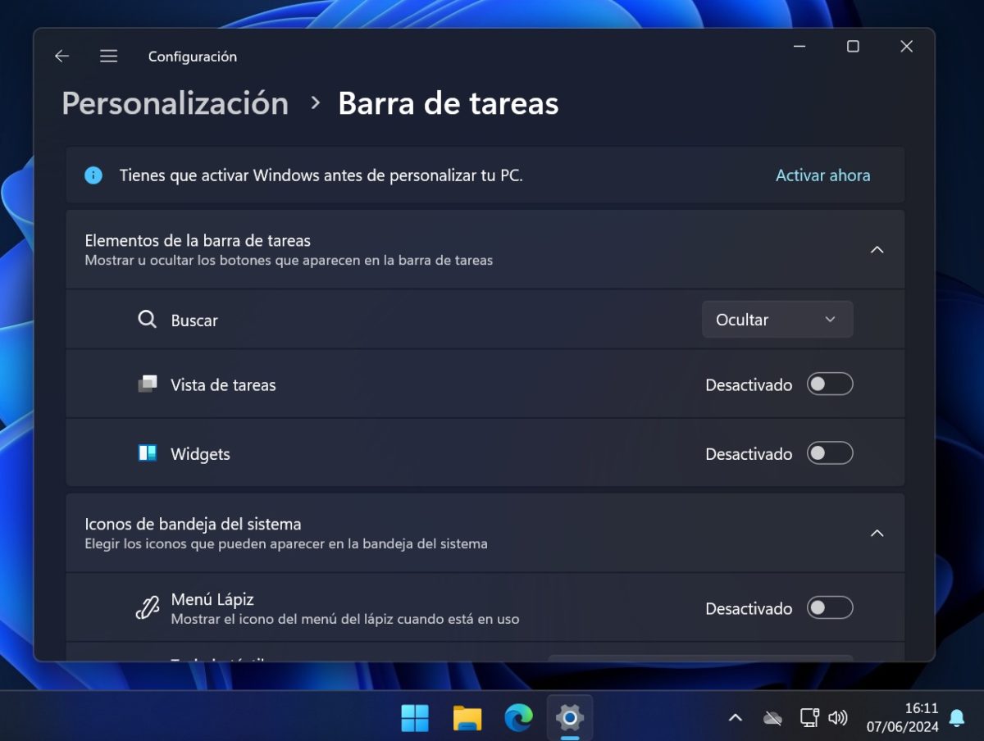The width and height of the screenshot is (984, 741).
Task: Launch Microsoft Edge from the taskbar
Action: [518, 718]
